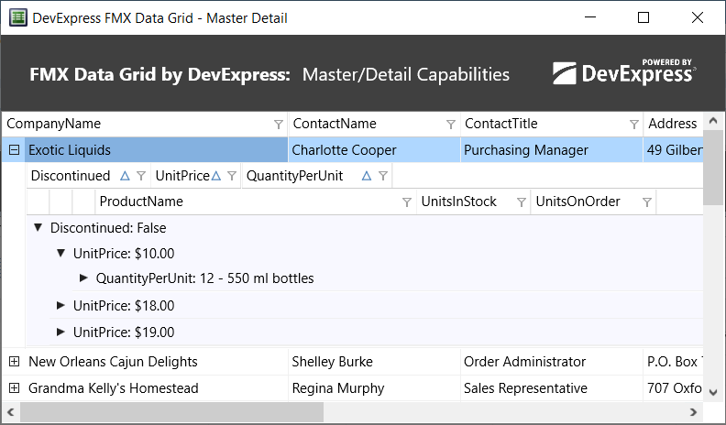
Task: Click the DevExpress logo in the banner
Action: tap(623, 72)
